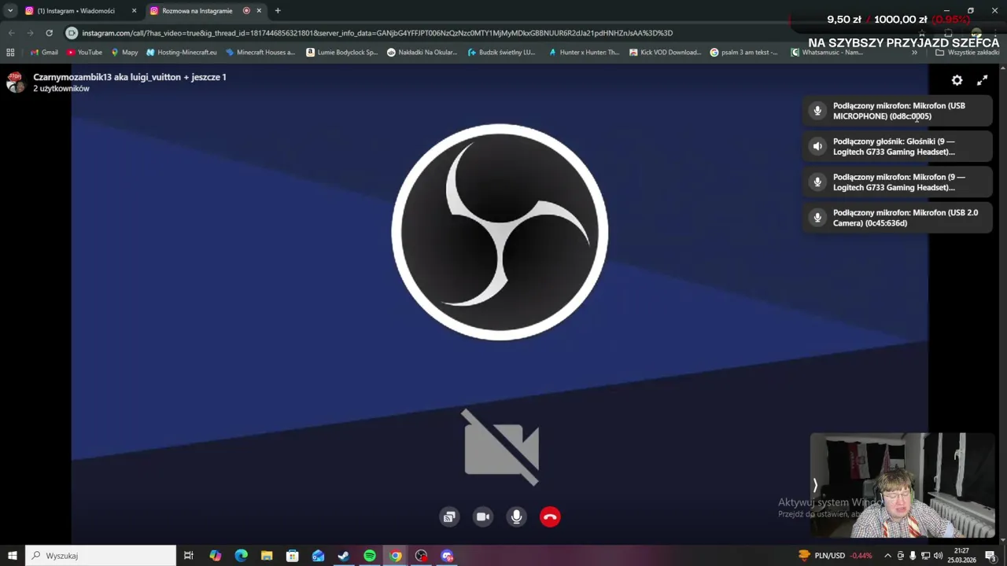This screenshot has height=566, width=1007.
Task: Open volume control in the system tray
Action: click(938, 556)
